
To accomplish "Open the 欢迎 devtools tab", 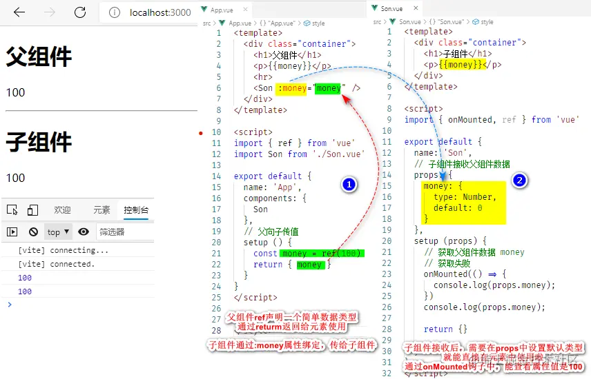I will pos(62,209).
